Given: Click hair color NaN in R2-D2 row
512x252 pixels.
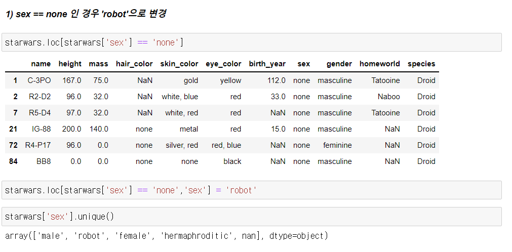Looking at the screenshot, I should coord(145,97).
